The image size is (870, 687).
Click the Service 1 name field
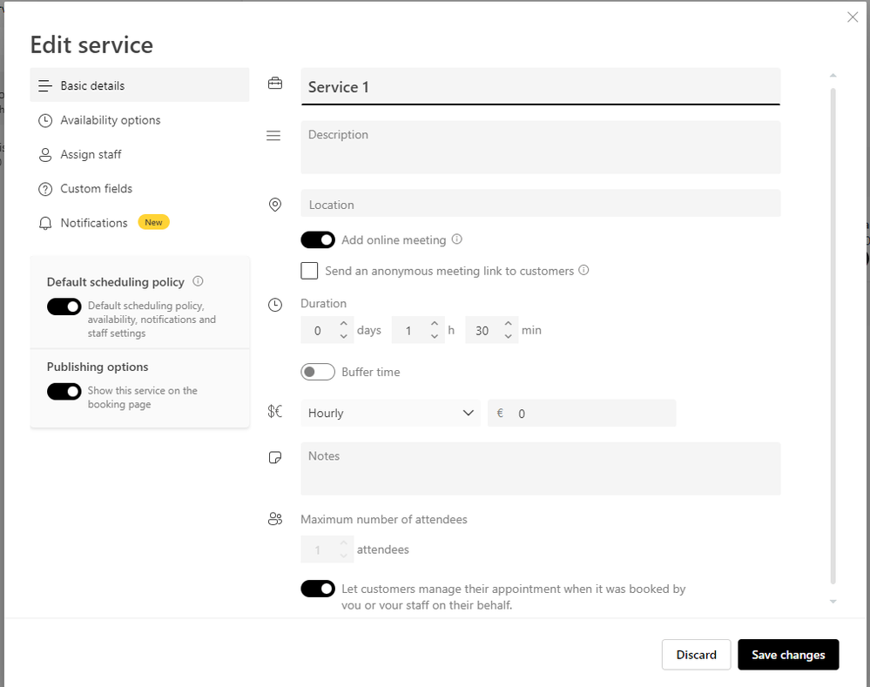pos(541,86)
